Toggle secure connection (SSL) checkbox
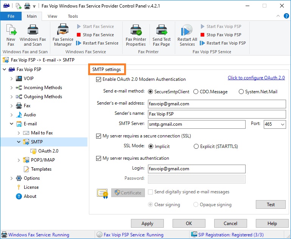This screenshot has height=239, width=291. [98, 136]
